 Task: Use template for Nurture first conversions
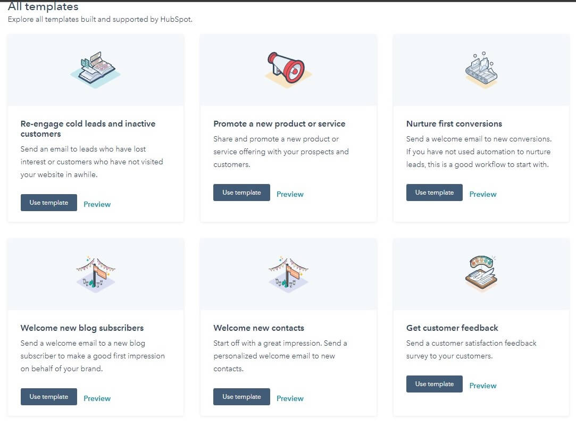click(x=434, y=193)
